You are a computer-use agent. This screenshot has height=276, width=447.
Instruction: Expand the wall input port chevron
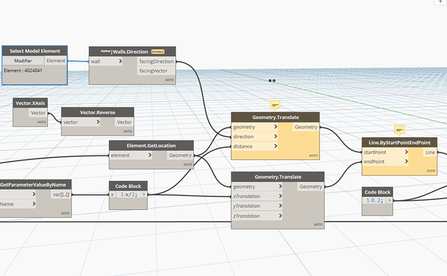click(x=120, y=62)
